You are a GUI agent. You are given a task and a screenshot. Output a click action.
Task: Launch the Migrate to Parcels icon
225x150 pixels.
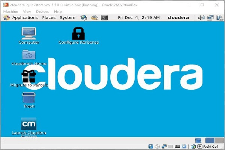pyautogui.click(x=28, y=76)
